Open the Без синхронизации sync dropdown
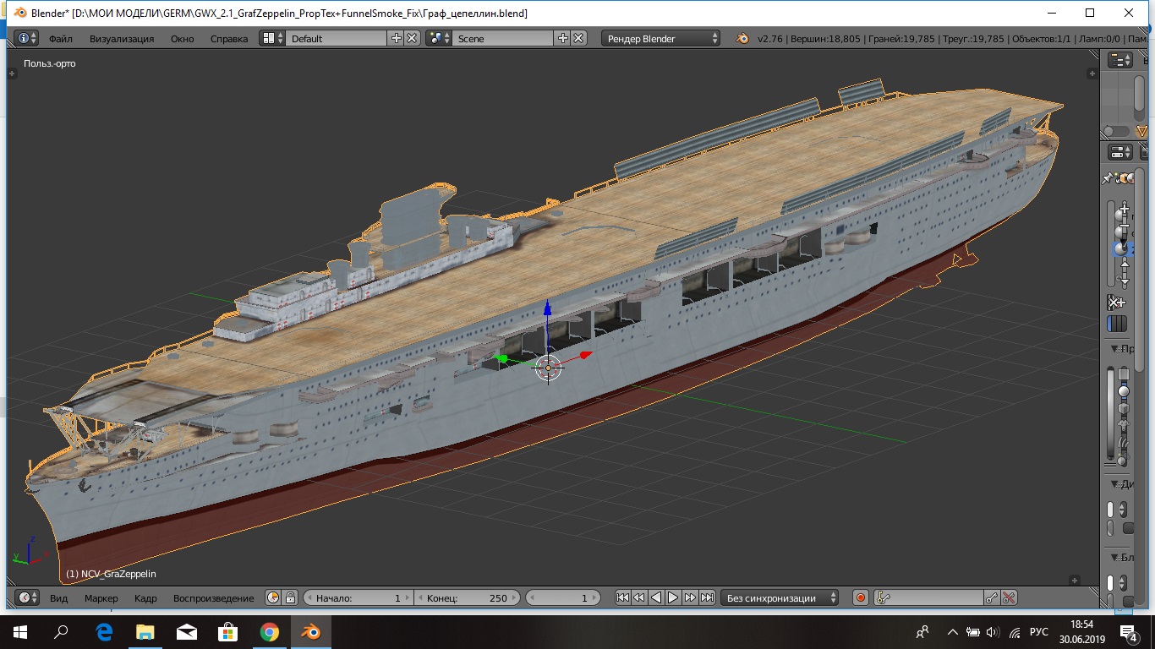This screenshot has height=649, width=1155. [x=780, y=598]
